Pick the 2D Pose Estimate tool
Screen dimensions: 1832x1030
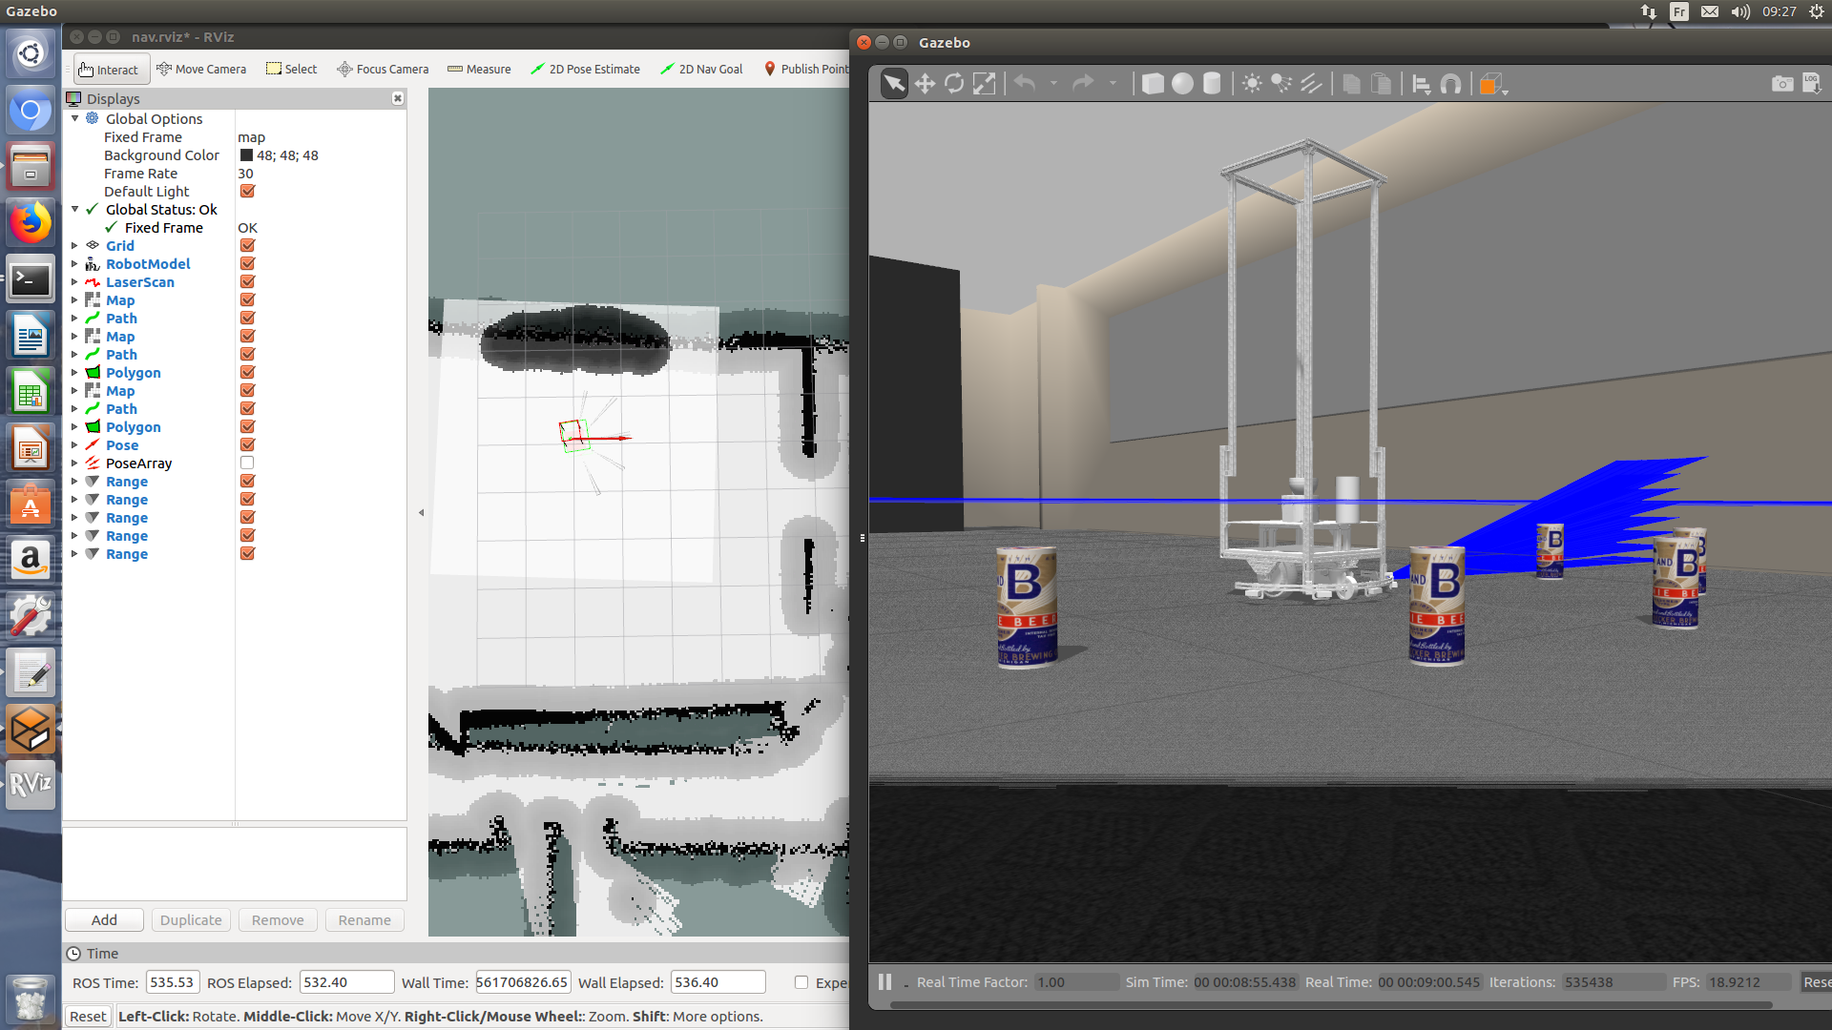click(585, 70)
